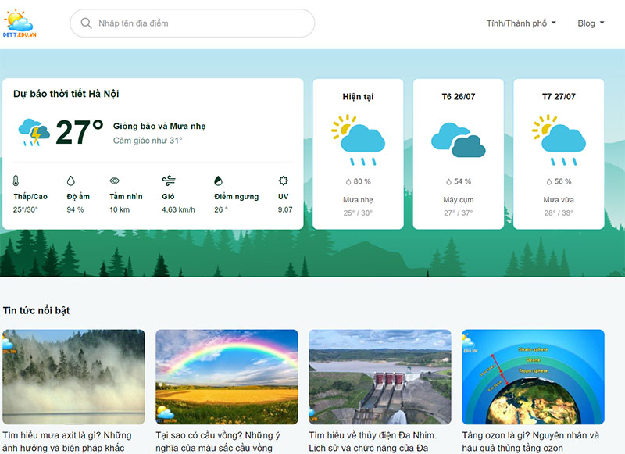Click the 'Mưa nhẹ' label in Hiện tại card
The width and height of the screenshot is (625, 454).
[358, 200]
